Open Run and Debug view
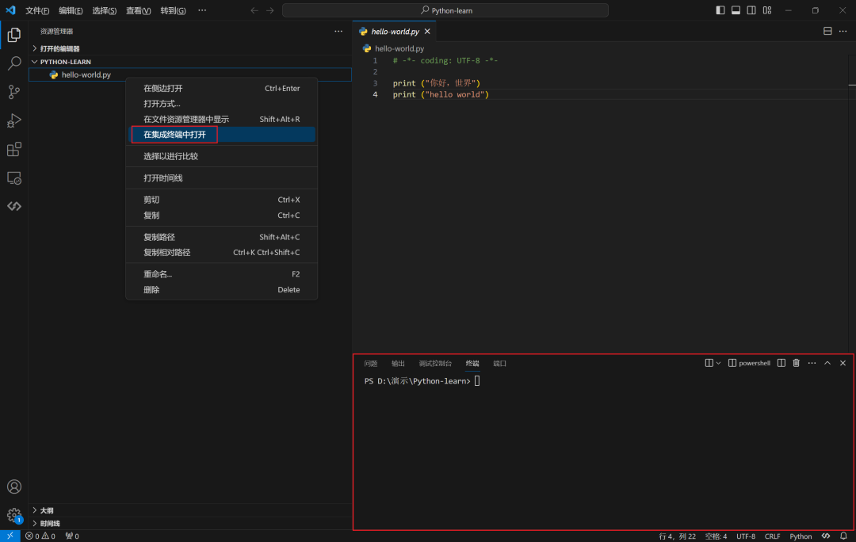This screenshot has height=542, width=856. (14, 120)
